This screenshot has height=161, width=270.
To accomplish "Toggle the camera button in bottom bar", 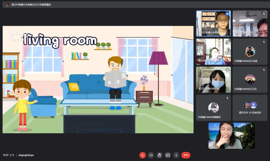I will click(x=151, y=155).
